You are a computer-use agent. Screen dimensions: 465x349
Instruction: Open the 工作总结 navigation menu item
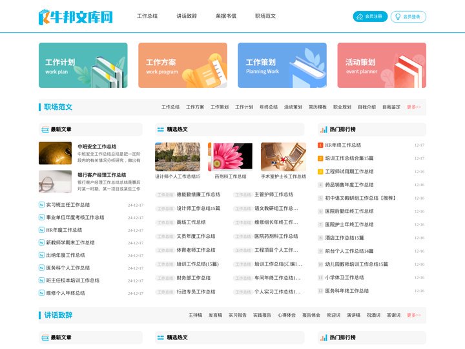tap(147, 16)
